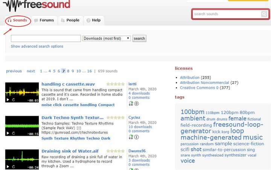The height and width of the screenshot is (170, 271).
Task: Click the similar sounds headphone icon for lartti's sound
Action: (x=131, y=103)
